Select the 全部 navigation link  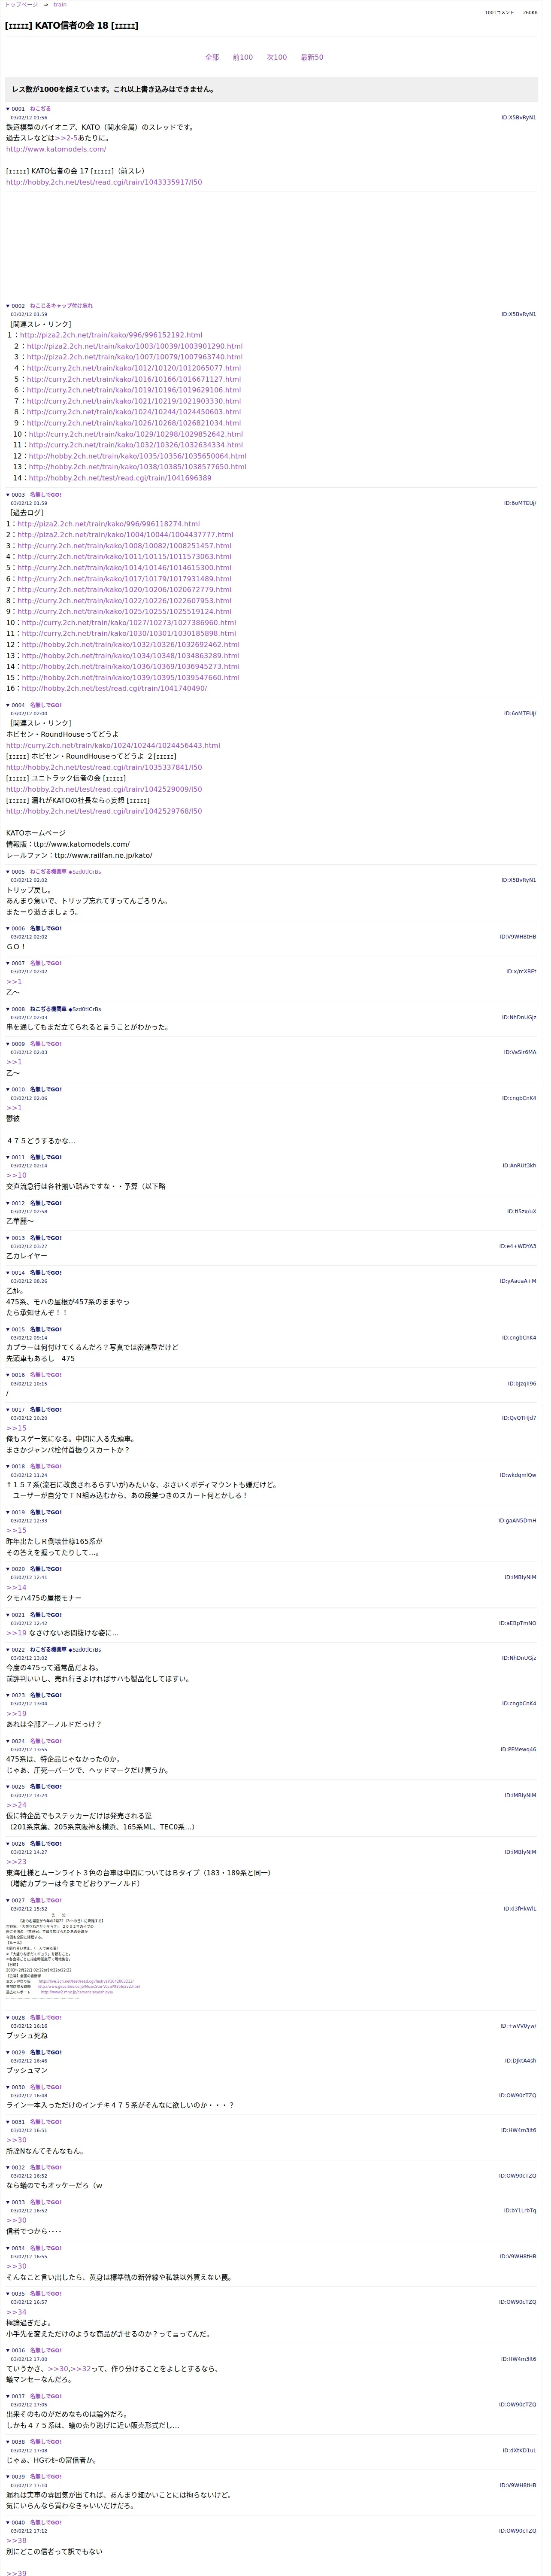coord(212,58)
